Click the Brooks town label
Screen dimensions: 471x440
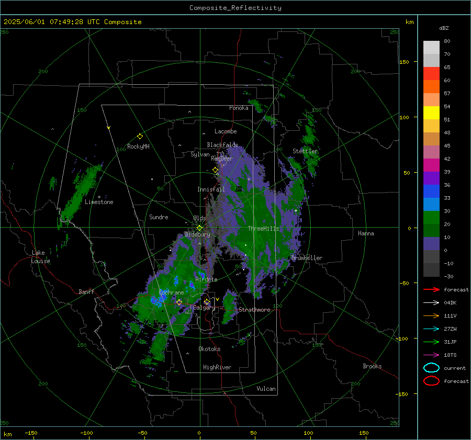(x=372, y=366)
